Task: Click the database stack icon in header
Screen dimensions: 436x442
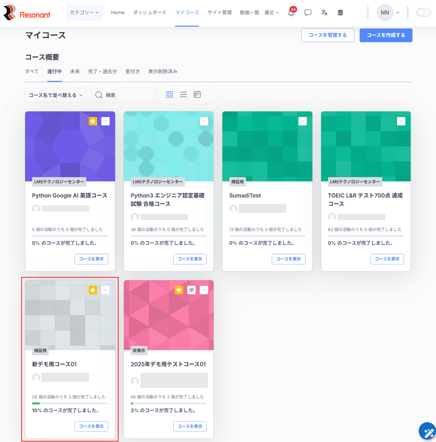Action: click(341, 13)
